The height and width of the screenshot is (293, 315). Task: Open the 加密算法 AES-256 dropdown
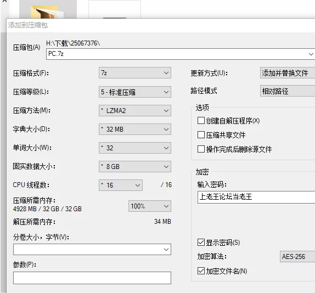click(297, 256)
